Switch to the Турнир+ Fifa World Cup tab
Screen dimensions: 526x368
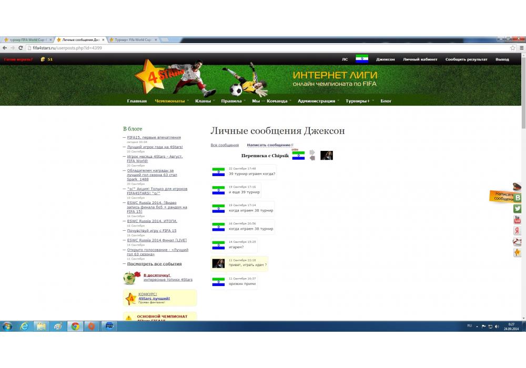[131, 40]
